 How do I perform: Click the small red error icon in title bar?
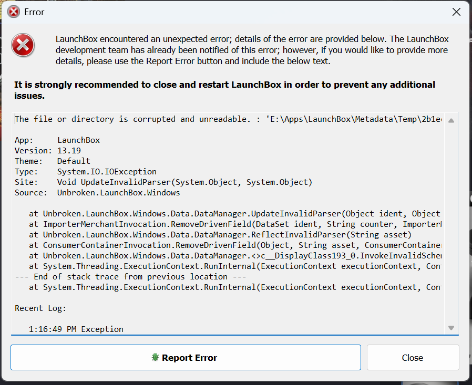14,12
